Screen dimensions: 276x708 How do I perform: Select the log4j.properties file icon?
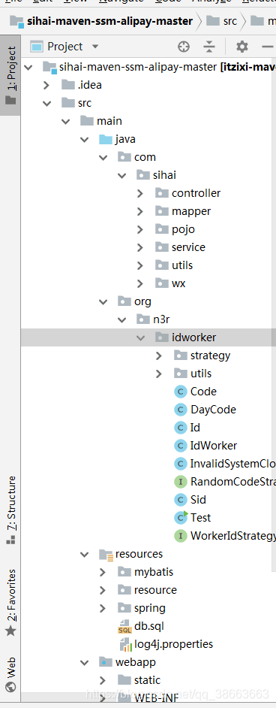pyautogui.click(x=125, y=644)
